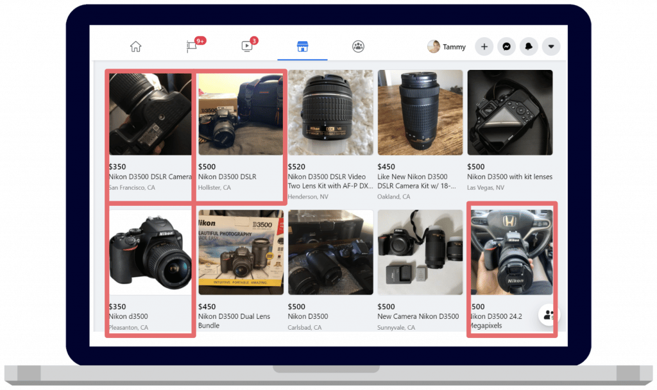View the New Camera Nikon D3500 photo

coord(420,253)
